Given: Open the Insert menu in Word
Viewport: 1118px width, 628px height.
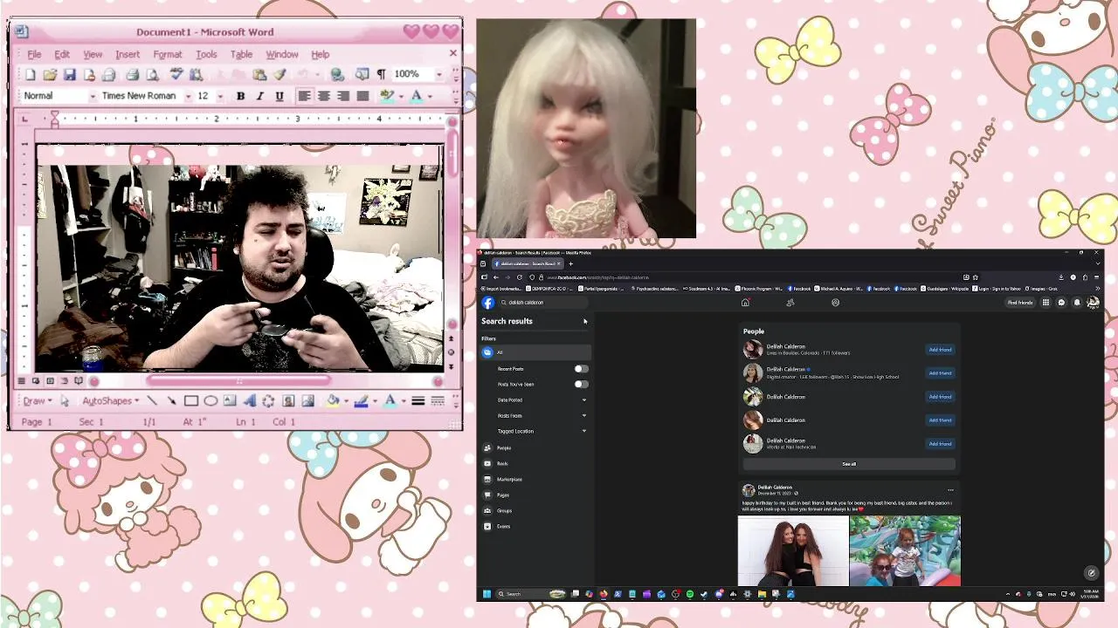Looking at the screenshot, I should pyautogui.click(x=128, y=54).
